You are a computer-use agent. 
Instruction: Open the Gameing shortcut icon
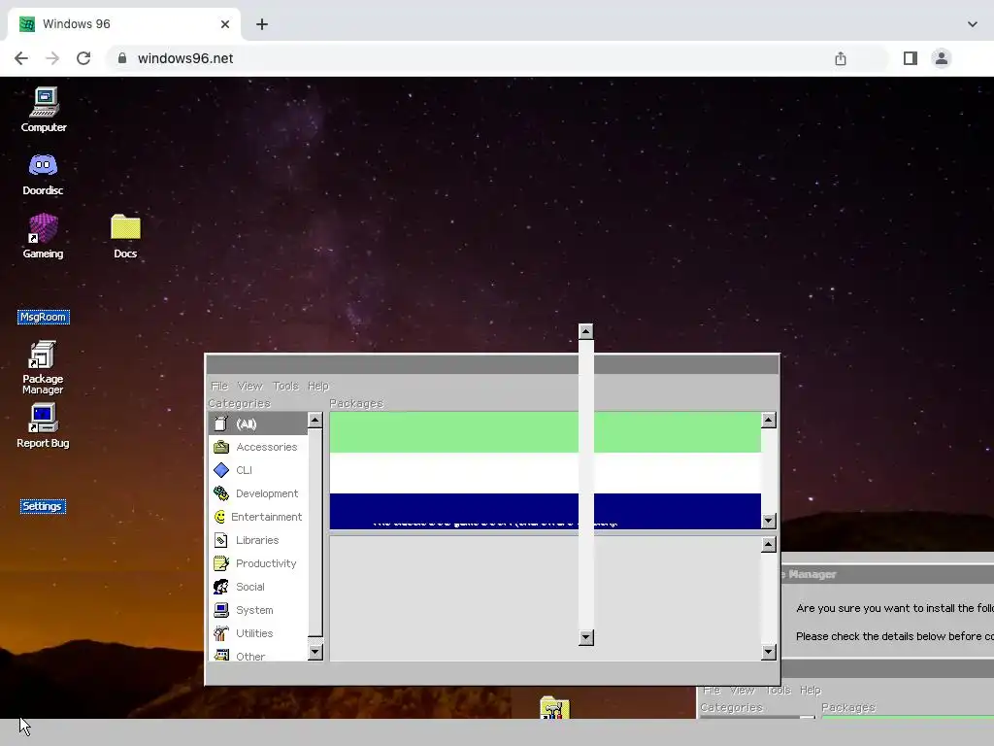point(43,236)
